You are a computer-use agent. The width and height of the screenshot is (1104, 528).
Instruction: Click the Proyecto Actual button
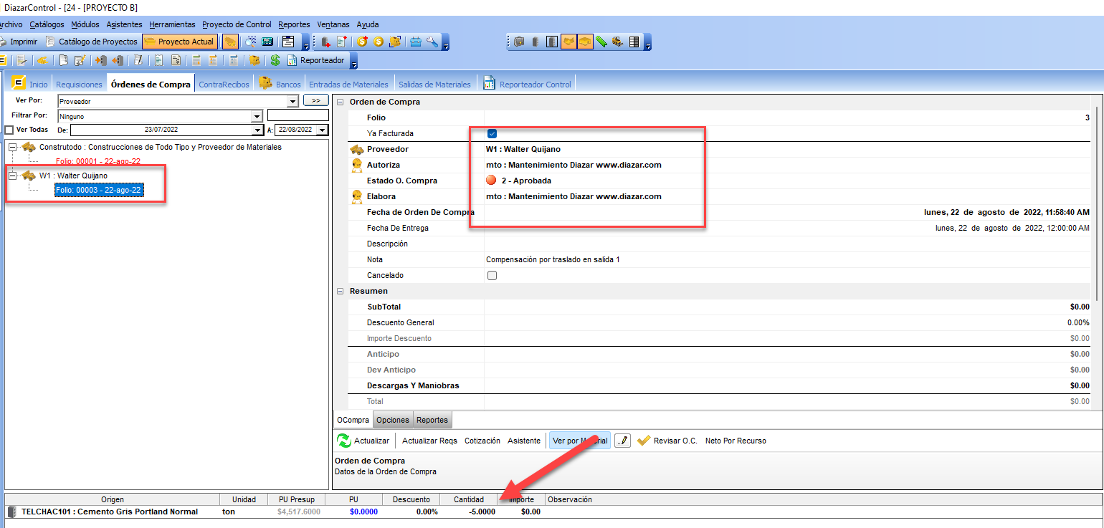click(x=179, y=42)
